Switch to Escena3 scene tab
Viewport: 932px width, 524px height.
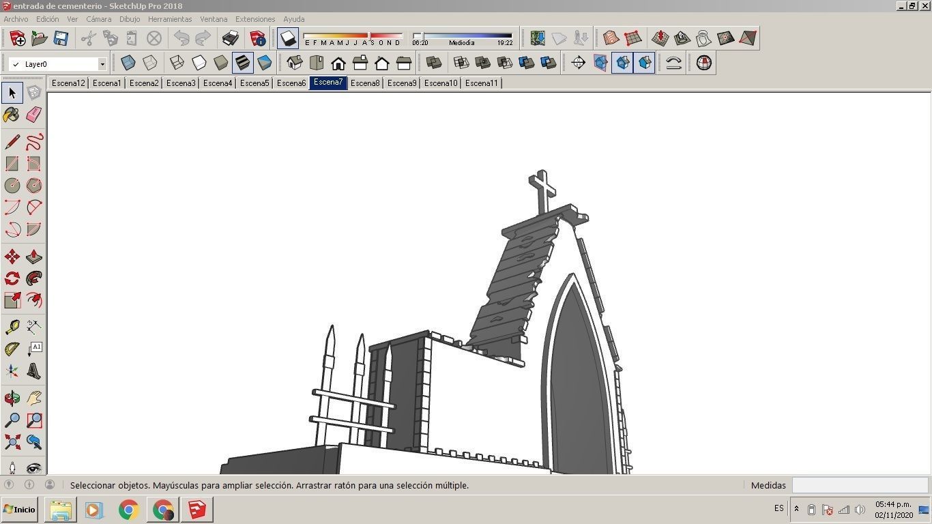click(x=181, y=83)
